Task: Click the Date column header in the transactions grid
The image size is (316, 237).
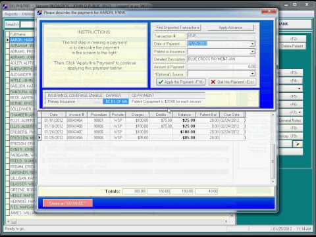Action: point(53,115)
